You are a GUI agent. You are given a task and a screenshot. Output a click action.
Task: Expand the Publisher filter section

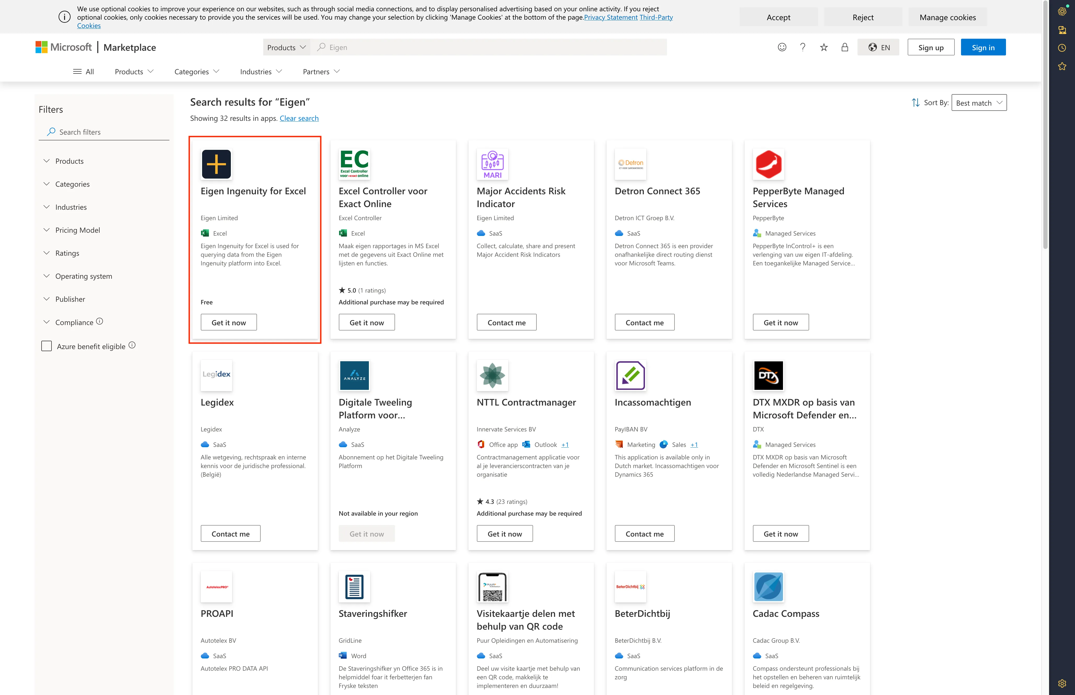click(x=70, y=299)
